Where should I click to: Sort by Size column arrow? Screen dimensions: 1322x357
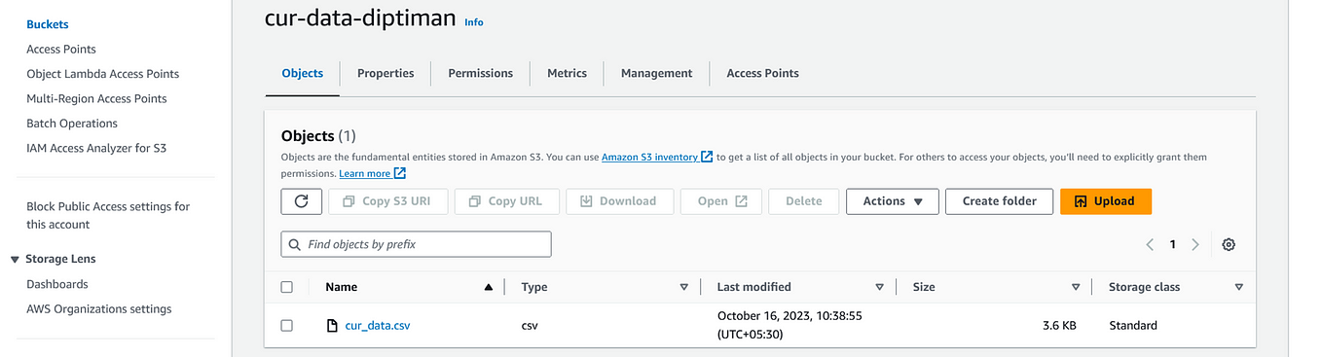point(1076,287)
